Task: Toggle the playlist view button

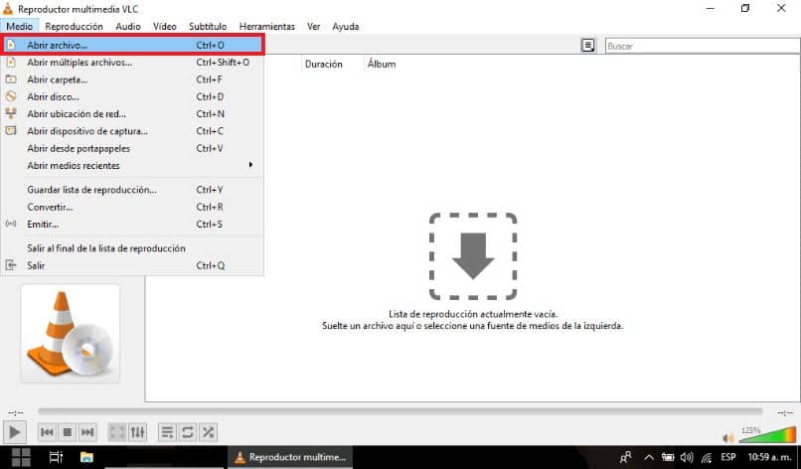Action: (x=167, y=432)
